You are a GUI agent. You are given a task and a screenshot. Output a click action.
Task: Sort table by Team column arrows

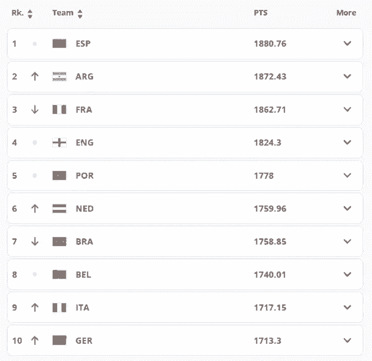pyautogui.click(x=80, y=13)
